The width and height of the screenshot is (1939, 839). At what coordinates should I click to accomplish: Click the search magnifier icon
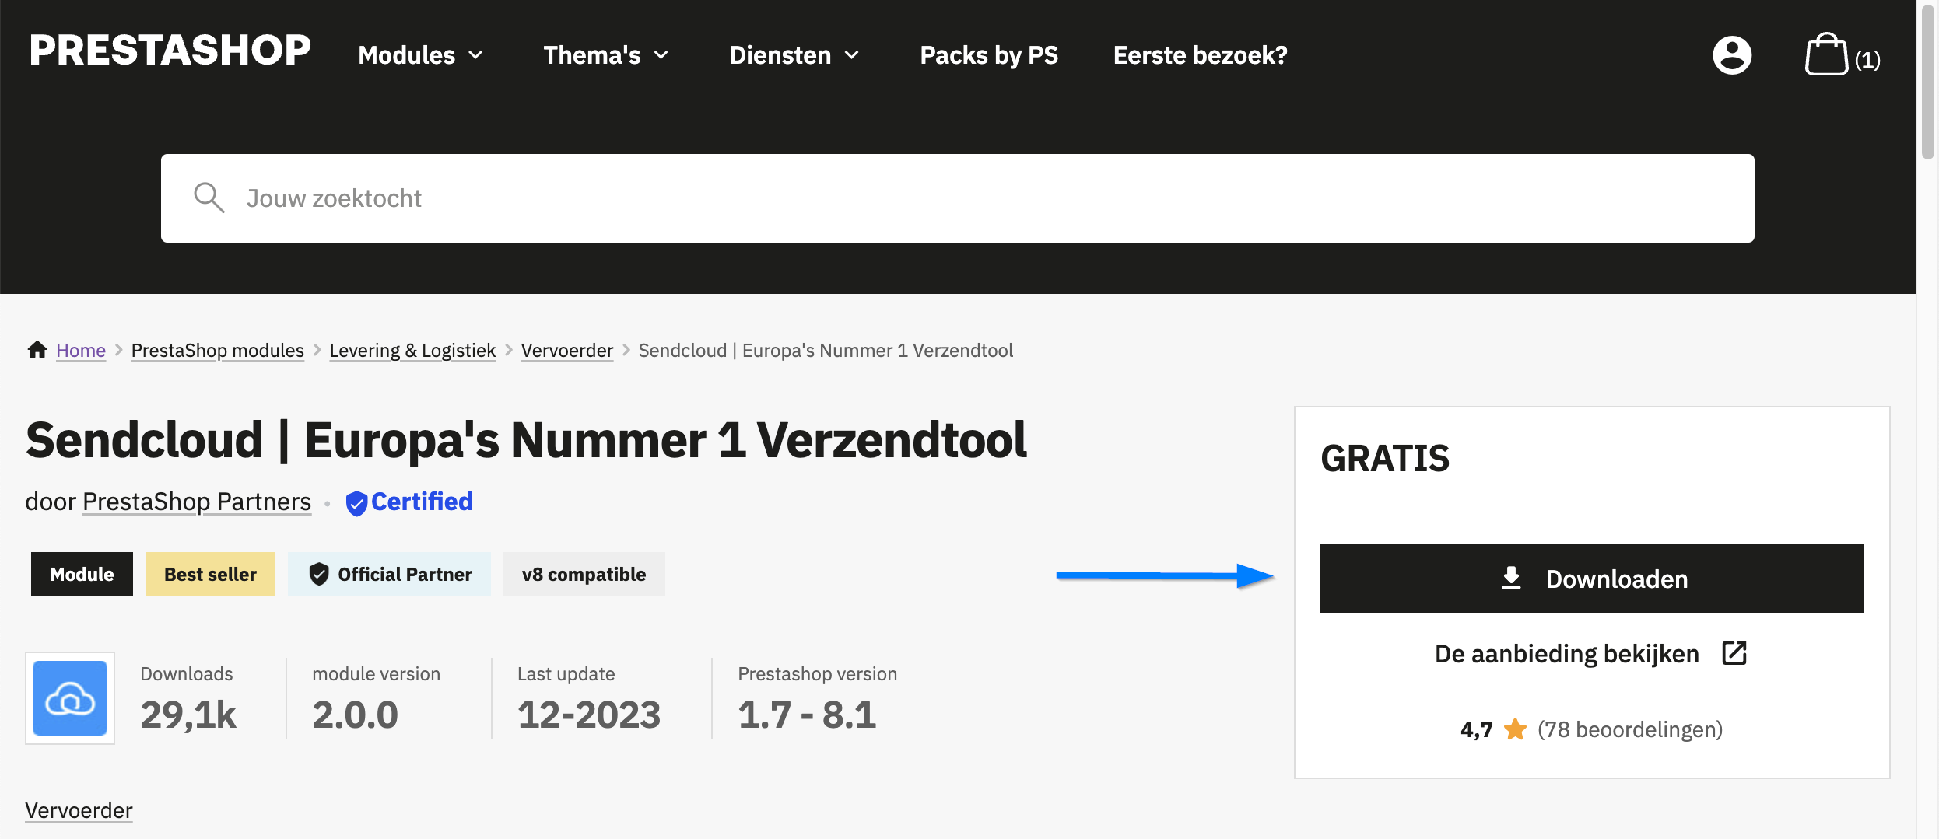pyautogui.click(x=209, y=198)
